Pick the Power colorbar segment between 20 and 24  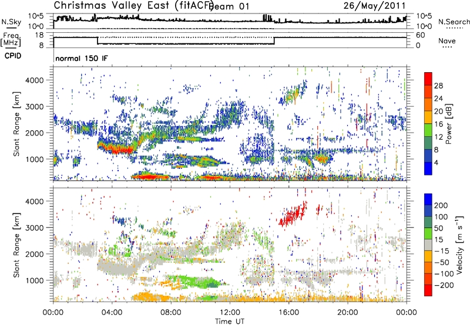(x=428, y=104)
